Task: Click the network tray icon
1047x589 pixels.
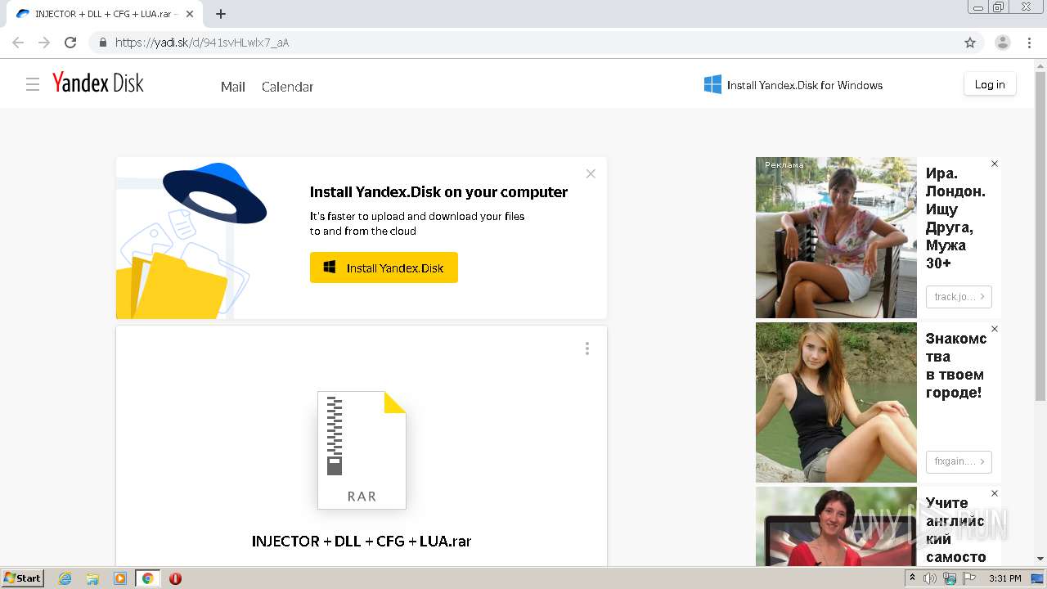Action: pos(950,578)
